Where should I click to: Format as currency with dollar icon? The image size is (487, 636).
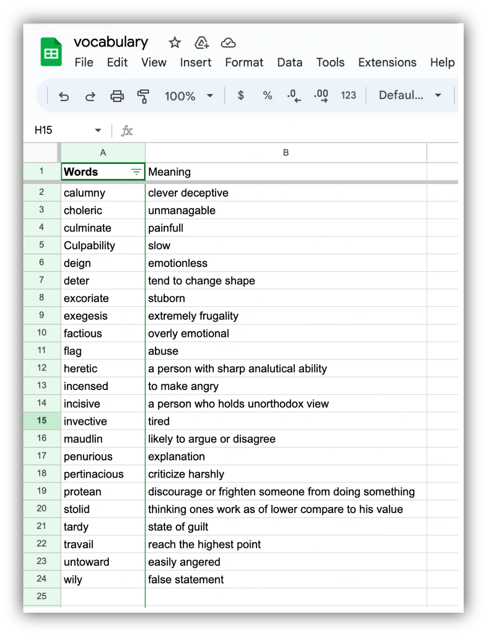pos(240,96)
